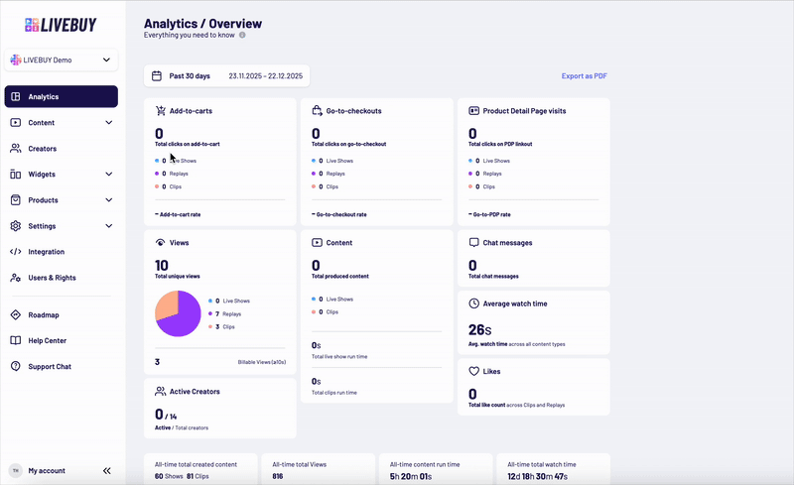Click the My account avatar
The image size is (794, 485).
16,470
